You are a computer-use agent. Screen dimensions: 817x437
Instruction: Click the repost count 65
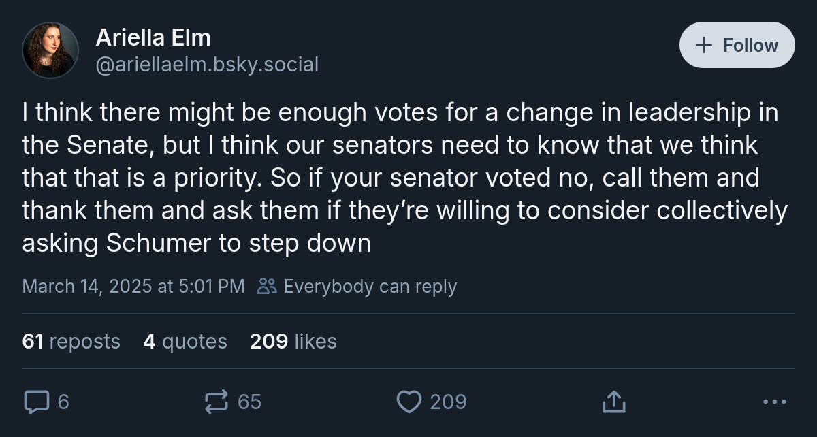(249, 402)
